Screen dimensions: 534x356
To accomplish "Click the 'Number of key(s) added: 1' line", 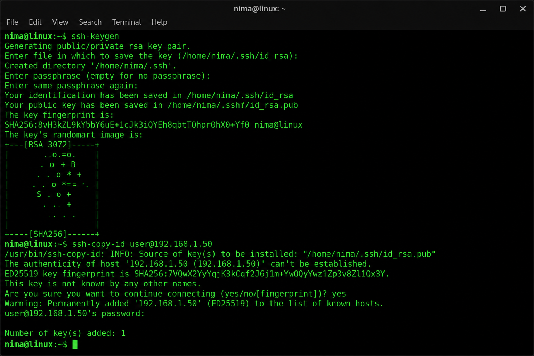I will 65,333.
